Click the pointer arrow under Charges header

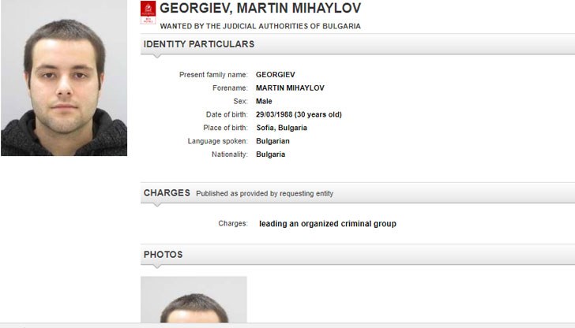[156, 205]
